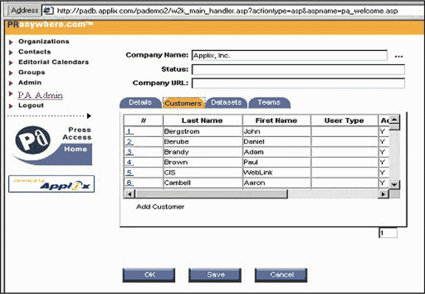425x294 pixels.
Task: Expand the Contacts arrow
Action: pos(11,52)
